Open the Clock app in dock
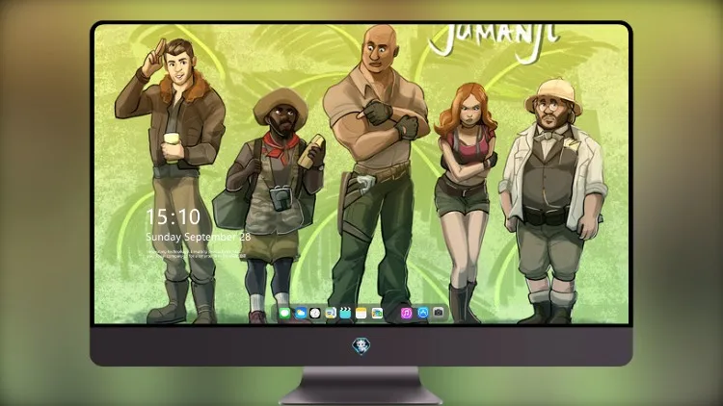Image resolution: width=723 pixels, height=406 pixels. [315, 314]
